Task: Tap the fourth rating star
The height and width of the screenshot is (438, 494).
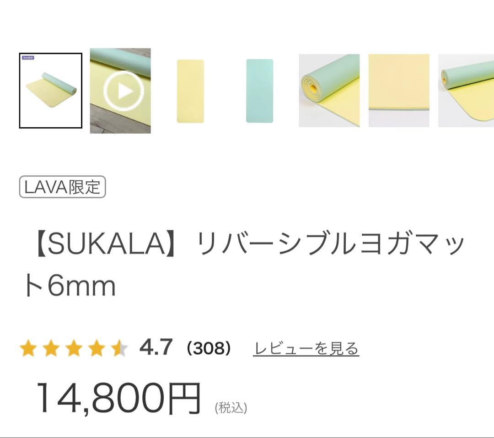Action: click(97, 347)
